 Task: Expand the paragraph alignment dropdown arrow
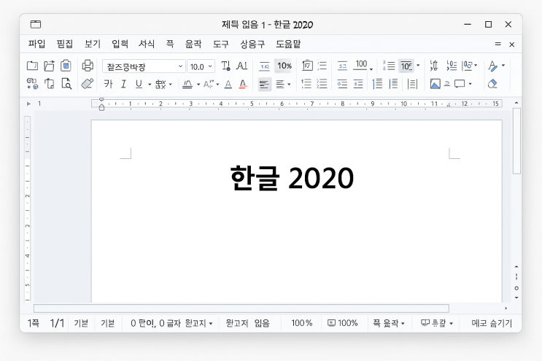click(289, 85)
